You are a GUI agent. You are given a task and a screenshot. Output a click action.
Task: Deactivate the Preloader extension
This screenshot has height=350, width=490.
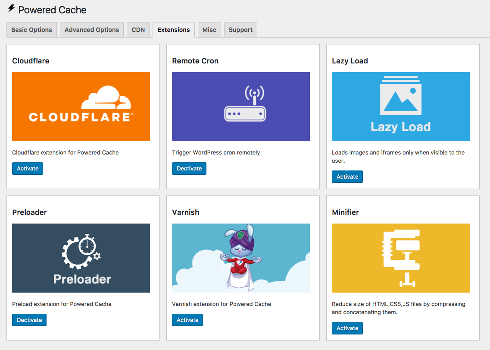(x=29, y=320)
